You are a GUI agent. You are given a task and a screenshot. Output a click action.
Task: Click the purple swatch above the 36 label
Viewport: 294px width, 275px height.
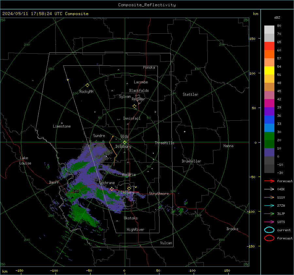tap(269, 111)
